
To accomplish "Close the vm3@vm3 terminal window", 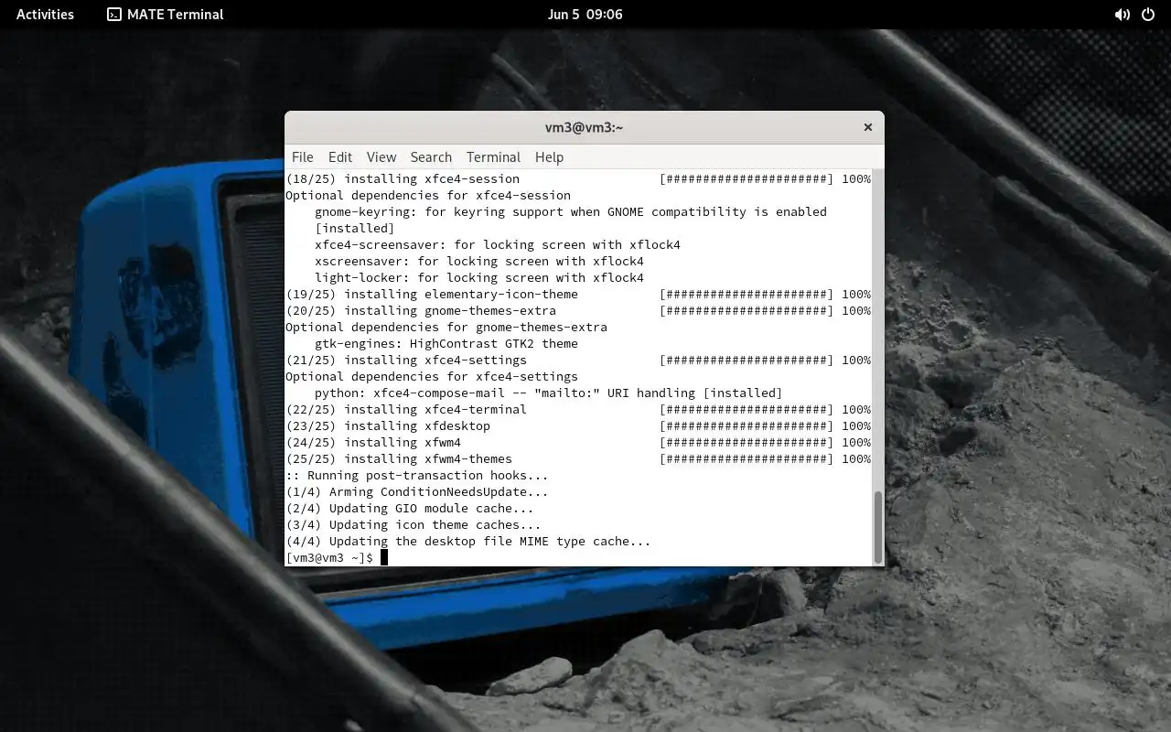I will click(x=868, y=127).
